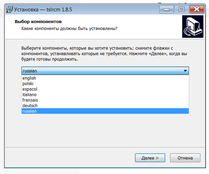The height and width of the screenshot is (174, 209).
Task: Click the highlighted 'russian' list item
Action: [30, 111]
